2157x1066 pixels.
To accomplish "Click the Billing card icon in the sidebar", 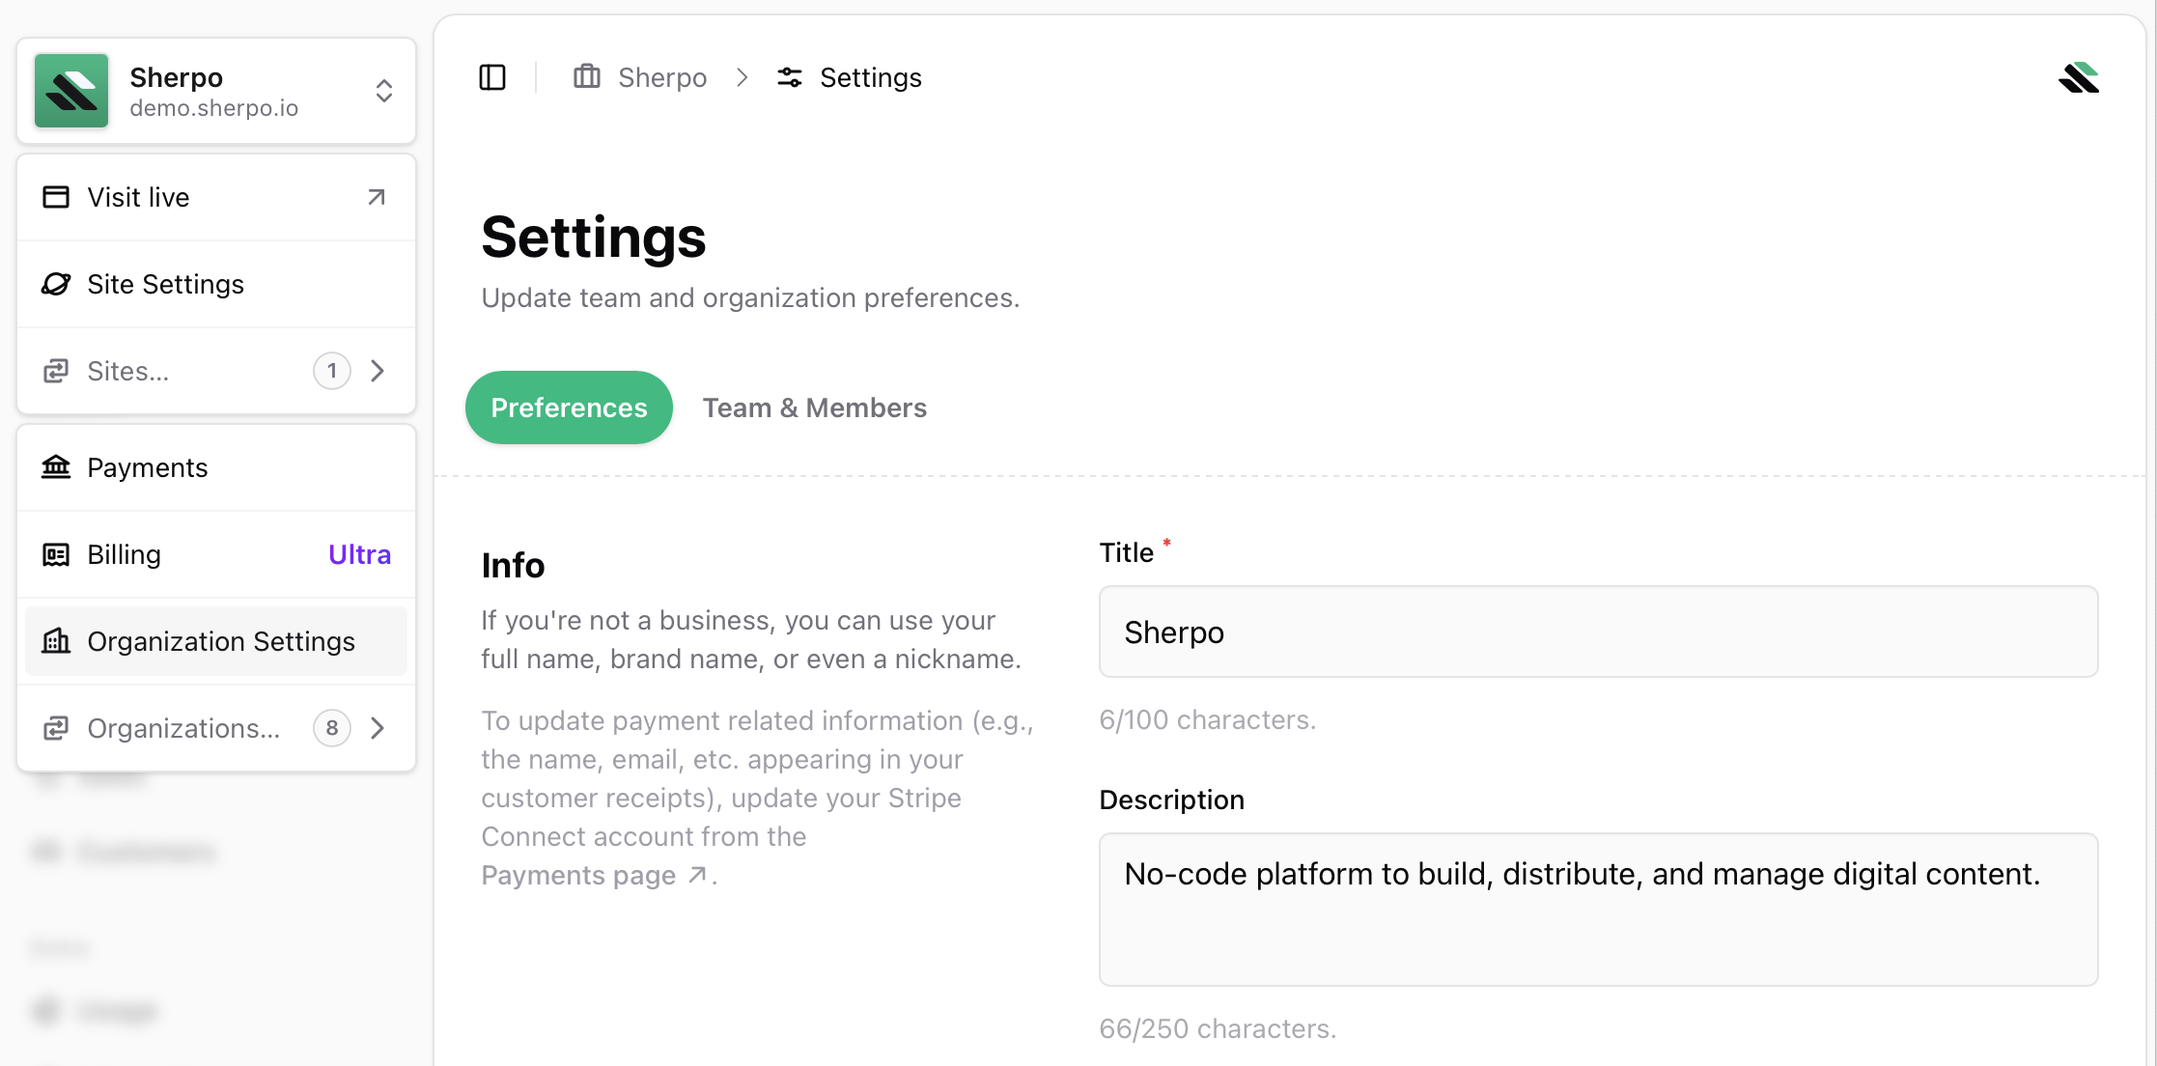I will [56, 554].
